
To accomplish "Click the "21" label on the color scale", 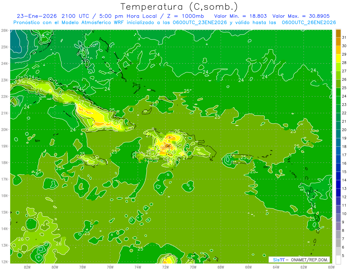I will point(344,121).
